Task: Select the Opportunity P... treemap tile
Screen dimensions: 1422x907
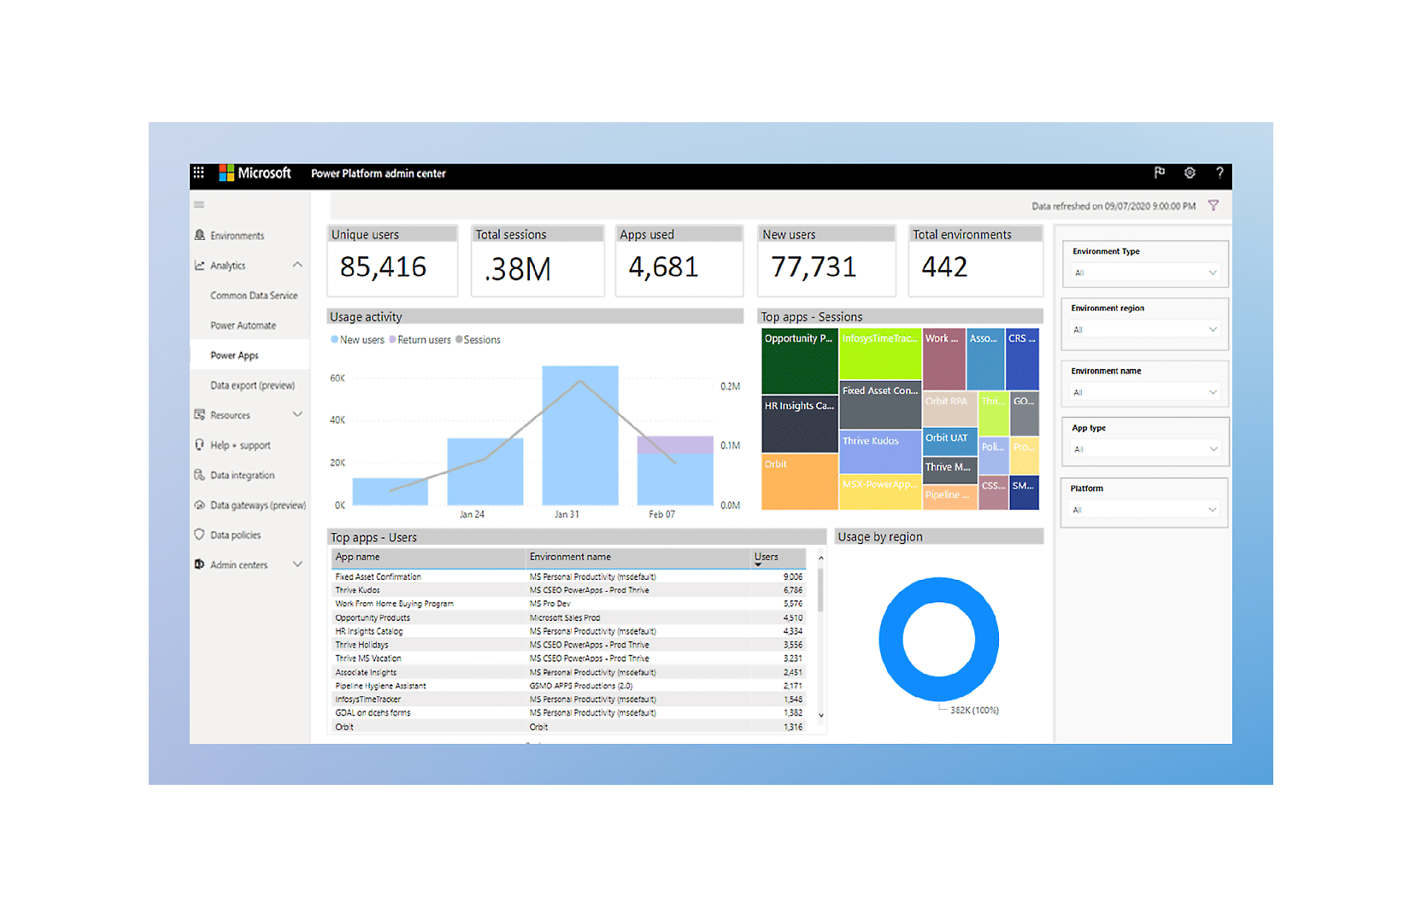Action: tap(799, 361)
